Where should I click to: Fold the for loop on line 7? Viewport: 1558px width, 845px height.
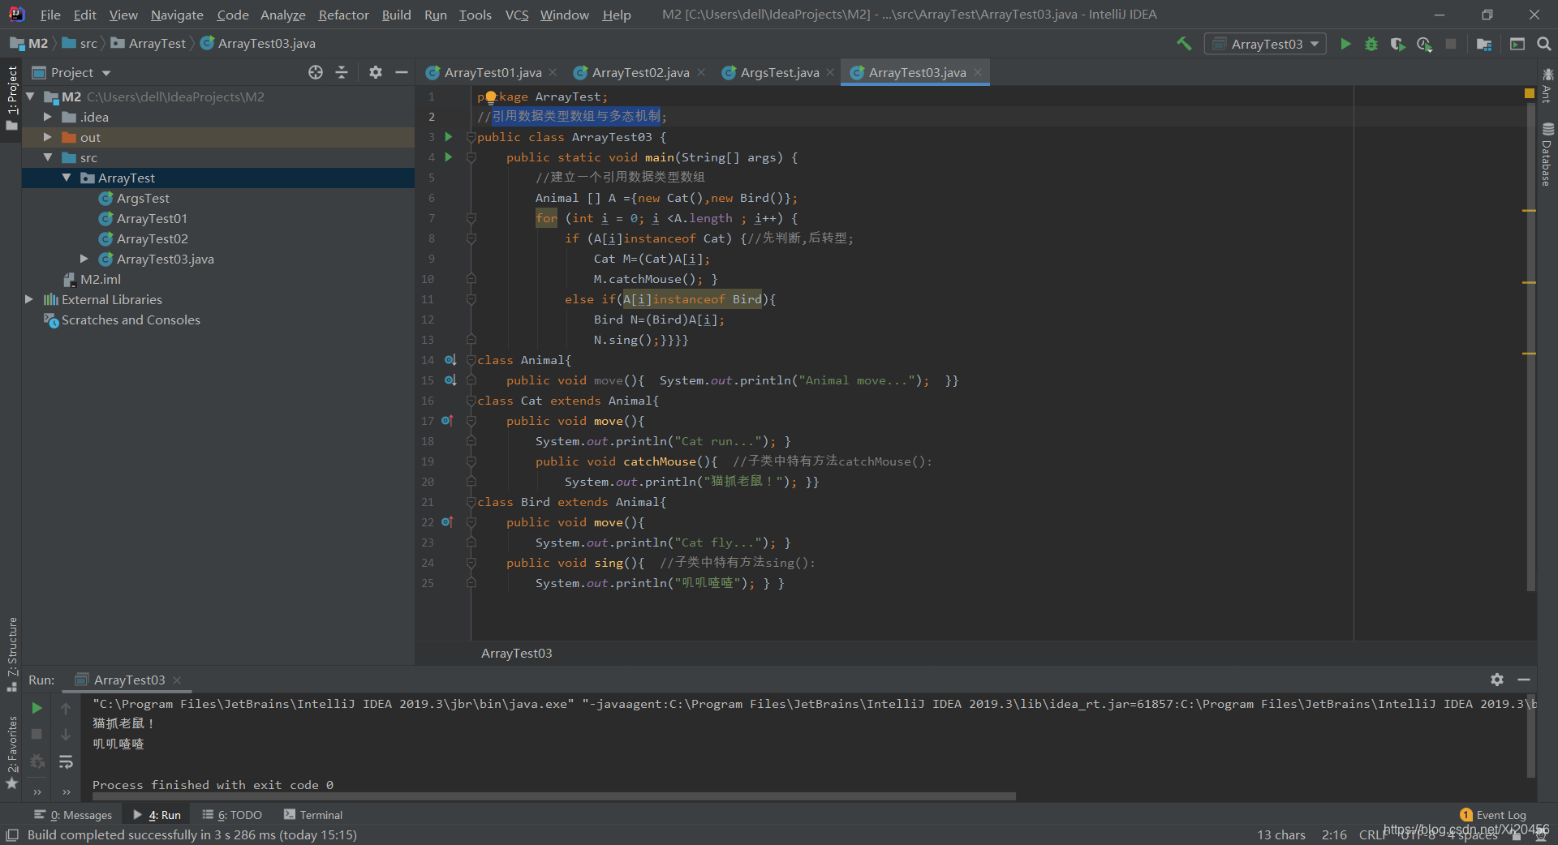(x=471, y=218)
